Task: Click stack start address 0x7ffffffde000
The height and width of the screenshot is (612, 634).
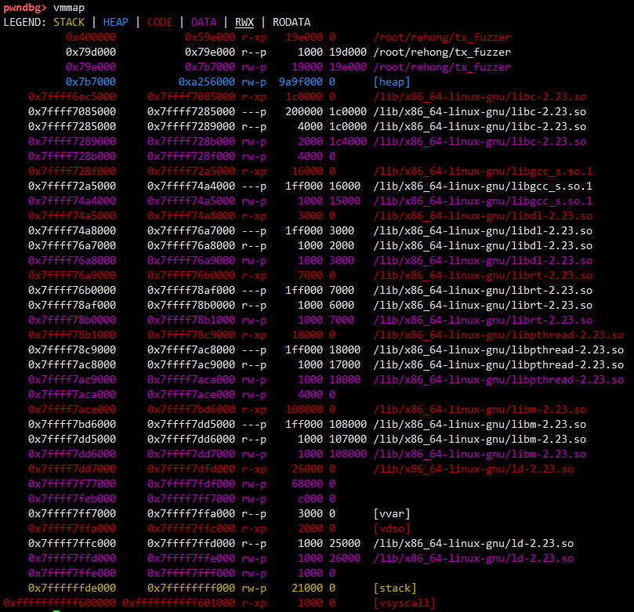Action: 72,588
